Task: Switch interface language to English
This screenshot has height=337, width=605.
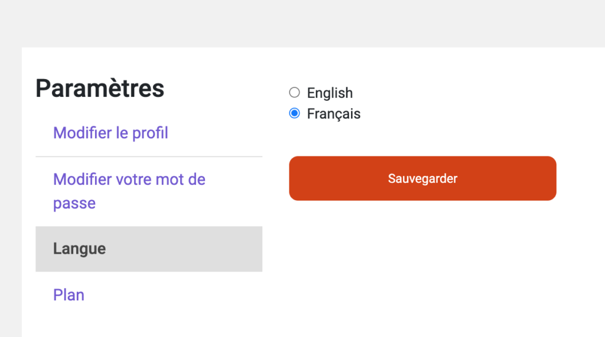Action: (294, 93)
